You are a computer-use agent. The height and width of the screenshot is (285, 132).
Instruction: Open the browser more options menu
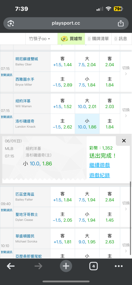(x=119, y=266)
